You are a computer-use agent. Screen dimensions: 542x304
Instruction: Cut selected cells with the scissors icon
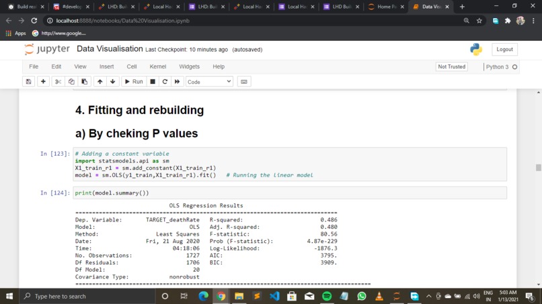58,82
